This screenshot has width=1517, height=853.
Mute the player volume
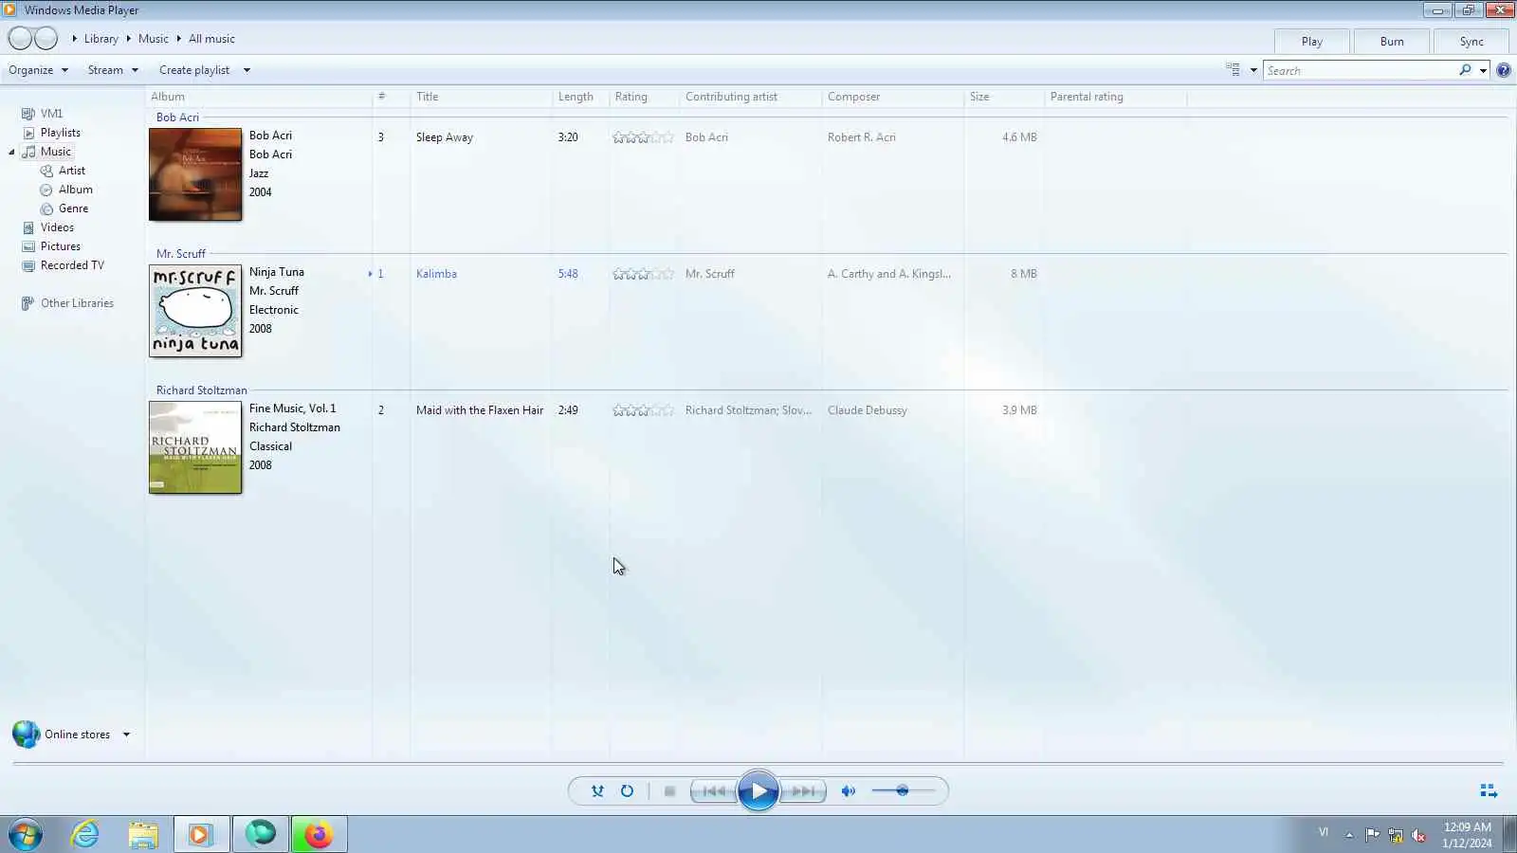coord(849,790)
